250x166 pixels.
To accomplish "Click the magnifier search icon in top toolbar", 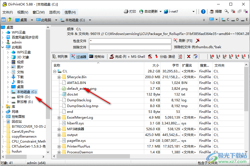I will coord(227,11).
